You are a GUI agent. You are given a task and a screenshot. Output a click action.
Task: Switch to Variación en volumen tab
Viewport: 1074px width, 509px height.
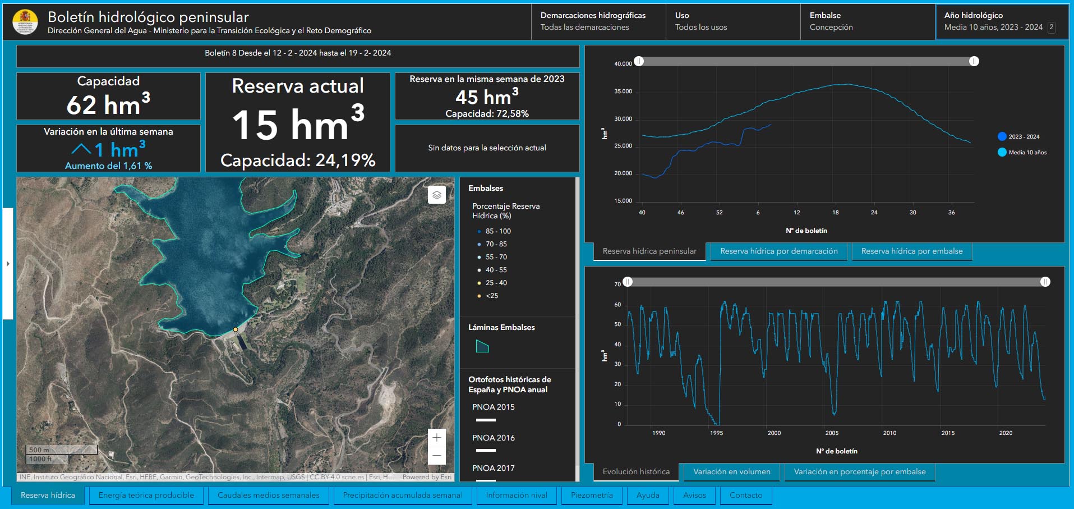click(731, 472)
